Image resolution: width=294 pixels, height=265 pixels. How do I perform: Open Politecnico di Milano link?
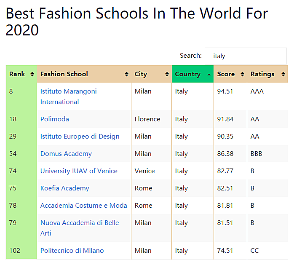pos(72,250)
